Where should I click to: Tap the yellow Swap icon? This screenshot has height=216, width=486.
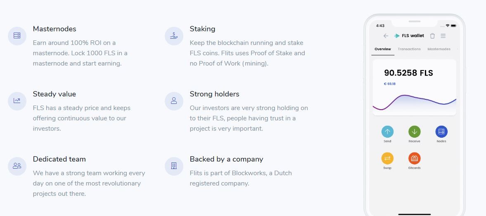coord(387,158)
